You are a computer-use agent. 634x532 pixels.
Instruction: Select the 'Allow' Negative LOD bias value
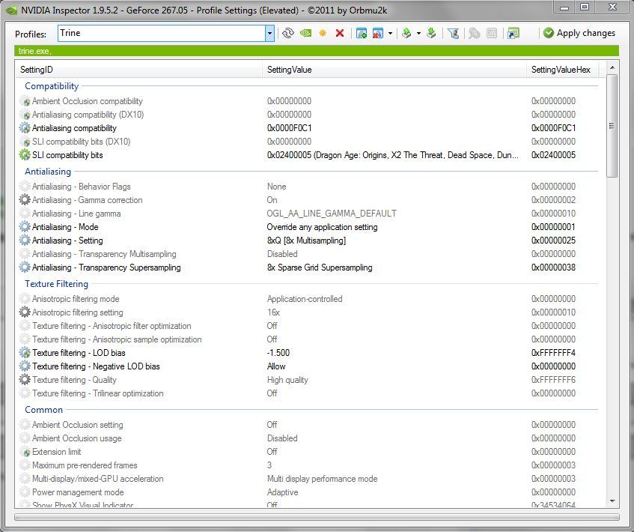click(276, 366)
